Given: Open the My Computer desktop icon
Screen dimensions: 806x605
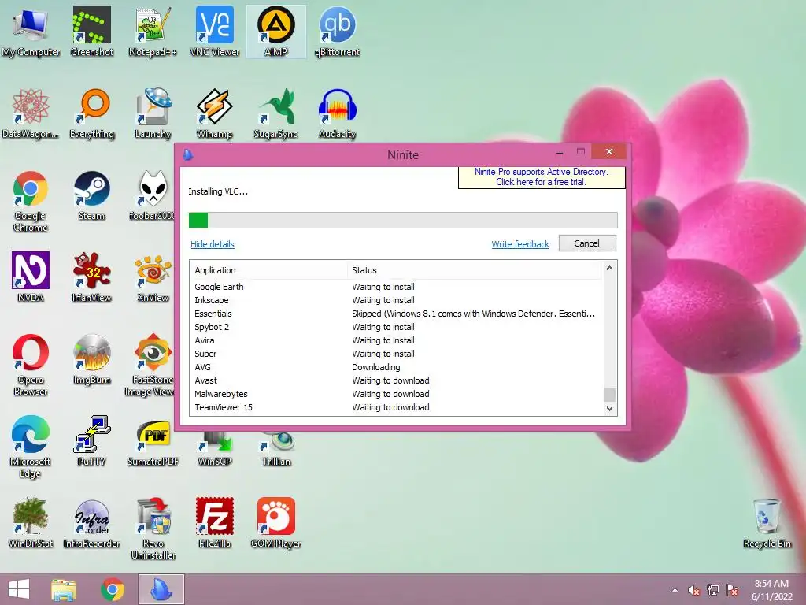Looking at the screenshot, I should [x=31, y=32].
